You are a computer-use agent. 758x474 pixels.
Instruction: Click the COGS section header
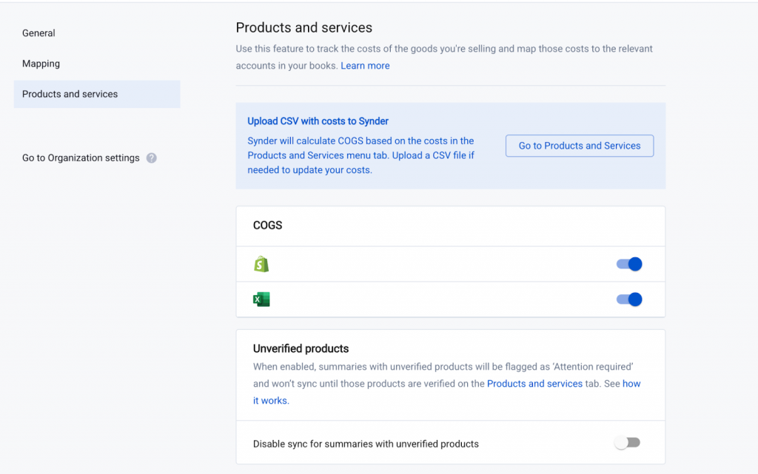pos(267,226)
